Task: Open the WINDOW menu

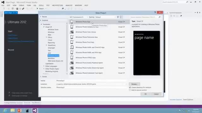Action: click(x=78, y=5)
